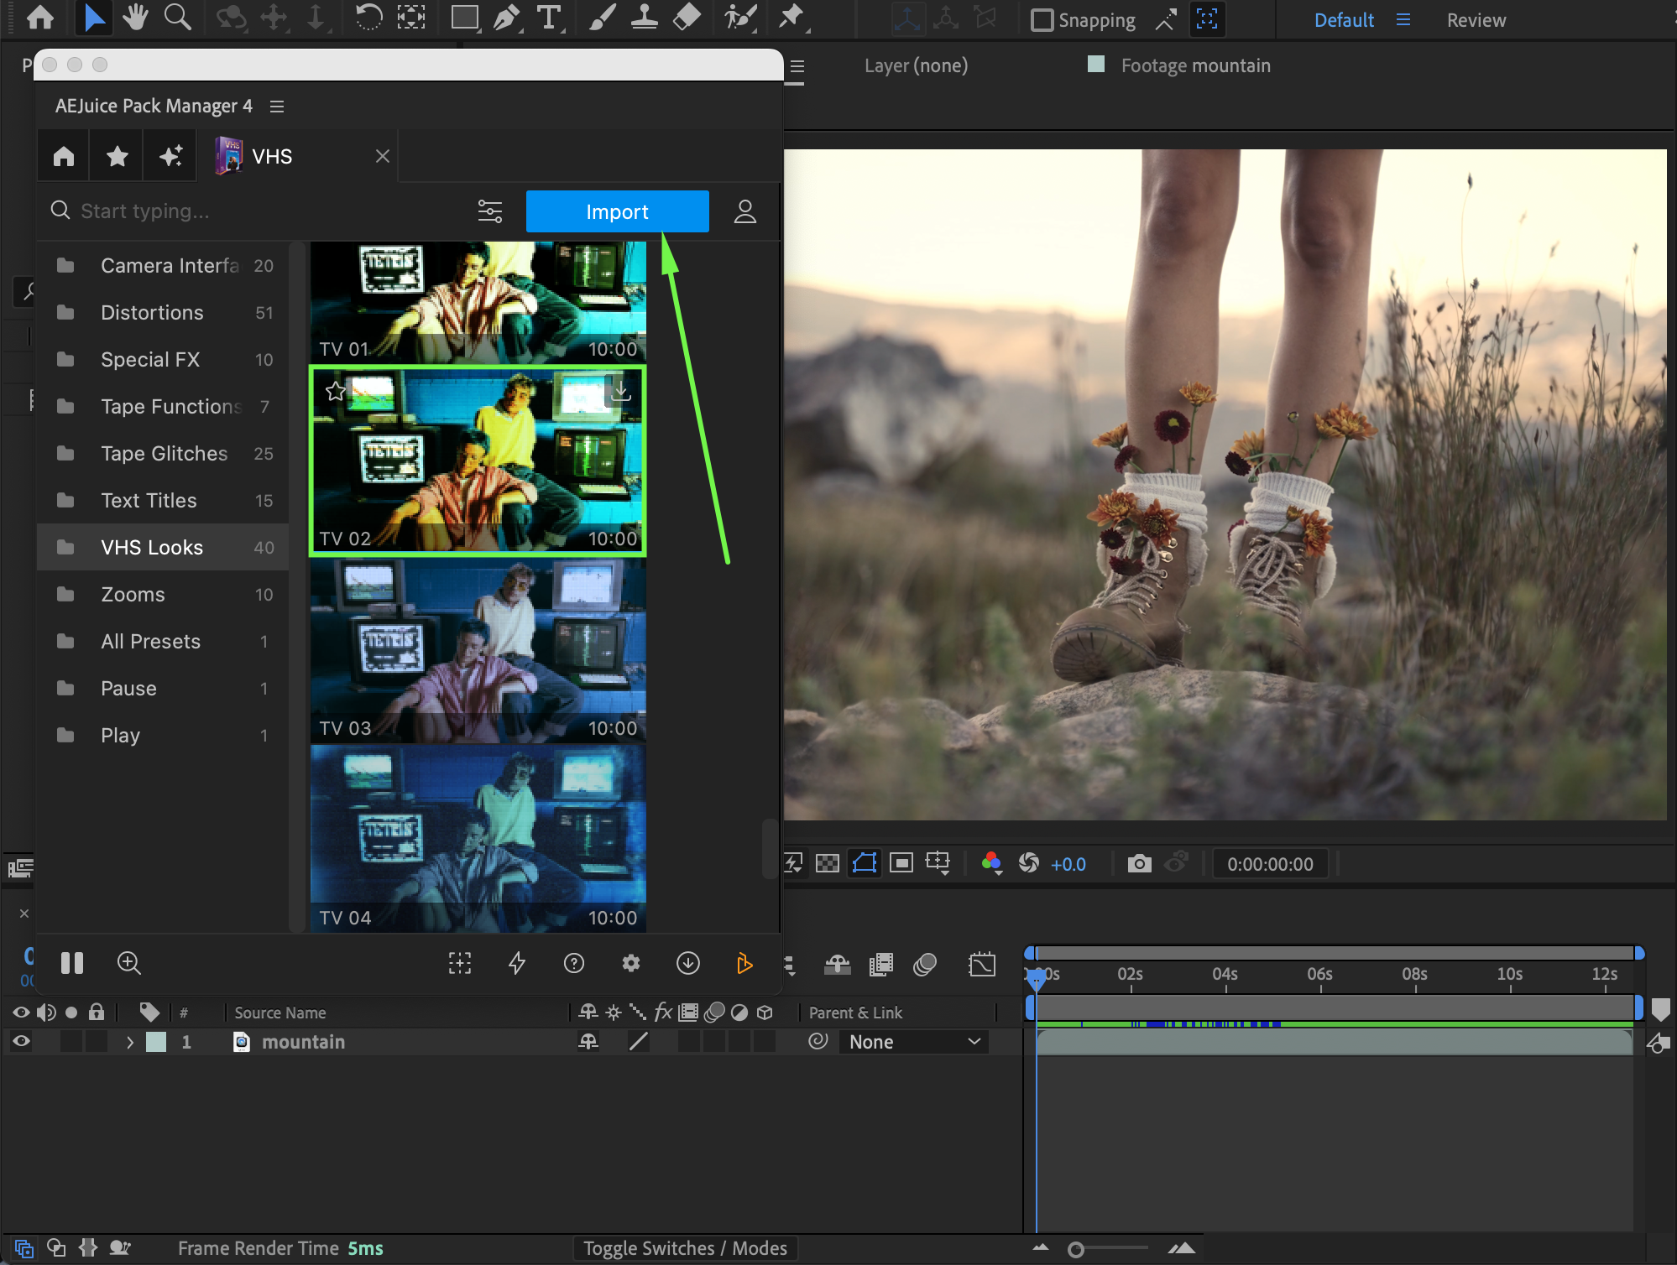1677x1265 pixels.
Task: Open the Tape Glitches folder
Action: (x=164, y=453)
